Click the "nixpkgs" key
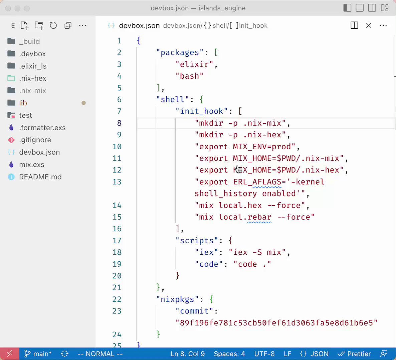Viewport: 396px width, 360px height. [x=178, y=299]
